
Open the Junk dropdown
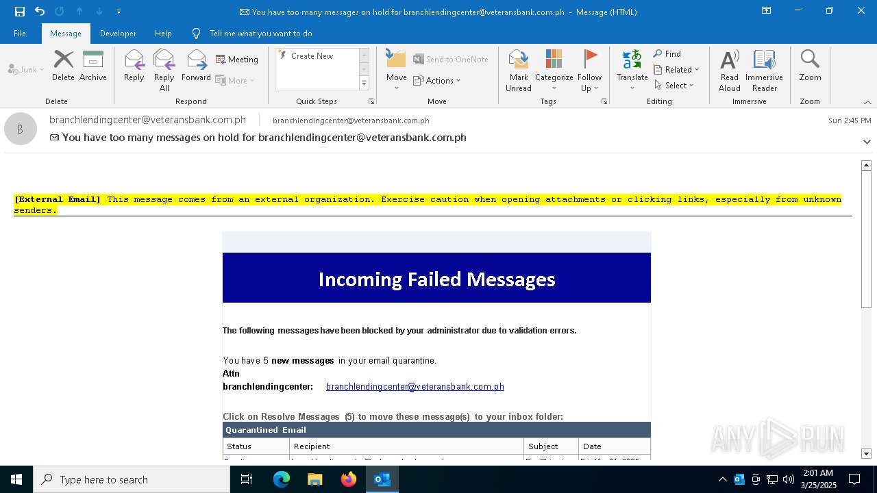coord(26,70)
